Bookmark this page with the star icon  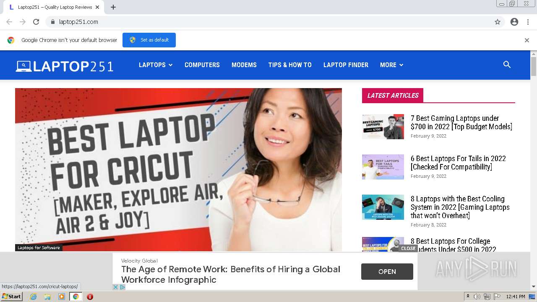[498, 22]
